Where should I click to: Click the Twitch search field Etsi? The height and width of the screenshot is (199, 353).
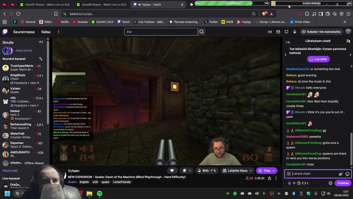pos(161,32)
